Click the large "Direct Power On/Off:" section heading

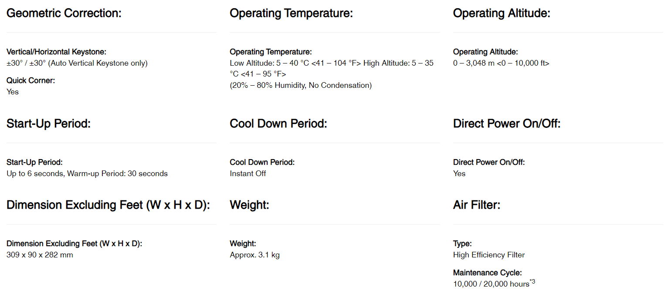tap(506, 123)
